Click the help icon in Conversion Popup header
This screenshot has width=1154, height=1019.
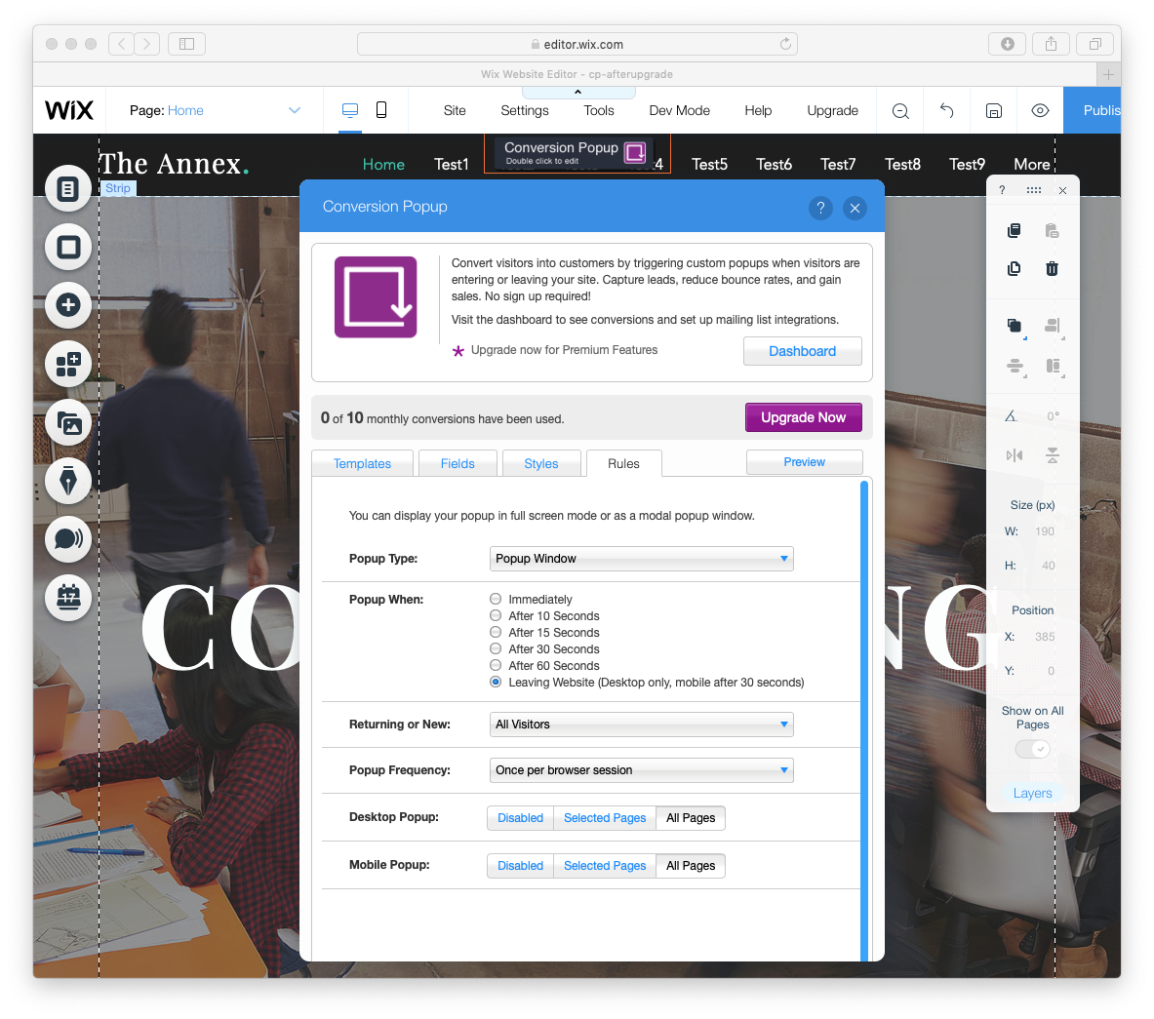(x=820, y=209)
